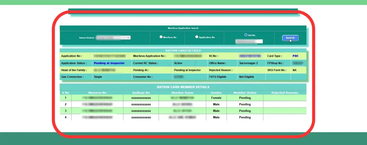367x145 pixels.
Task: Click the 'Card Type :' label
Action: click(x=275, y=56)
